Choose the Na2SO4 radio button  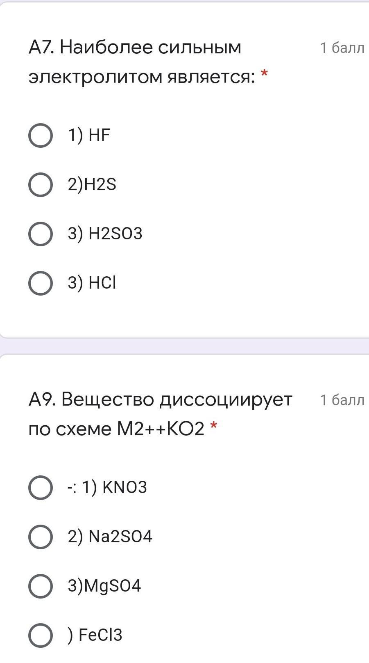[x=41, y=537]
